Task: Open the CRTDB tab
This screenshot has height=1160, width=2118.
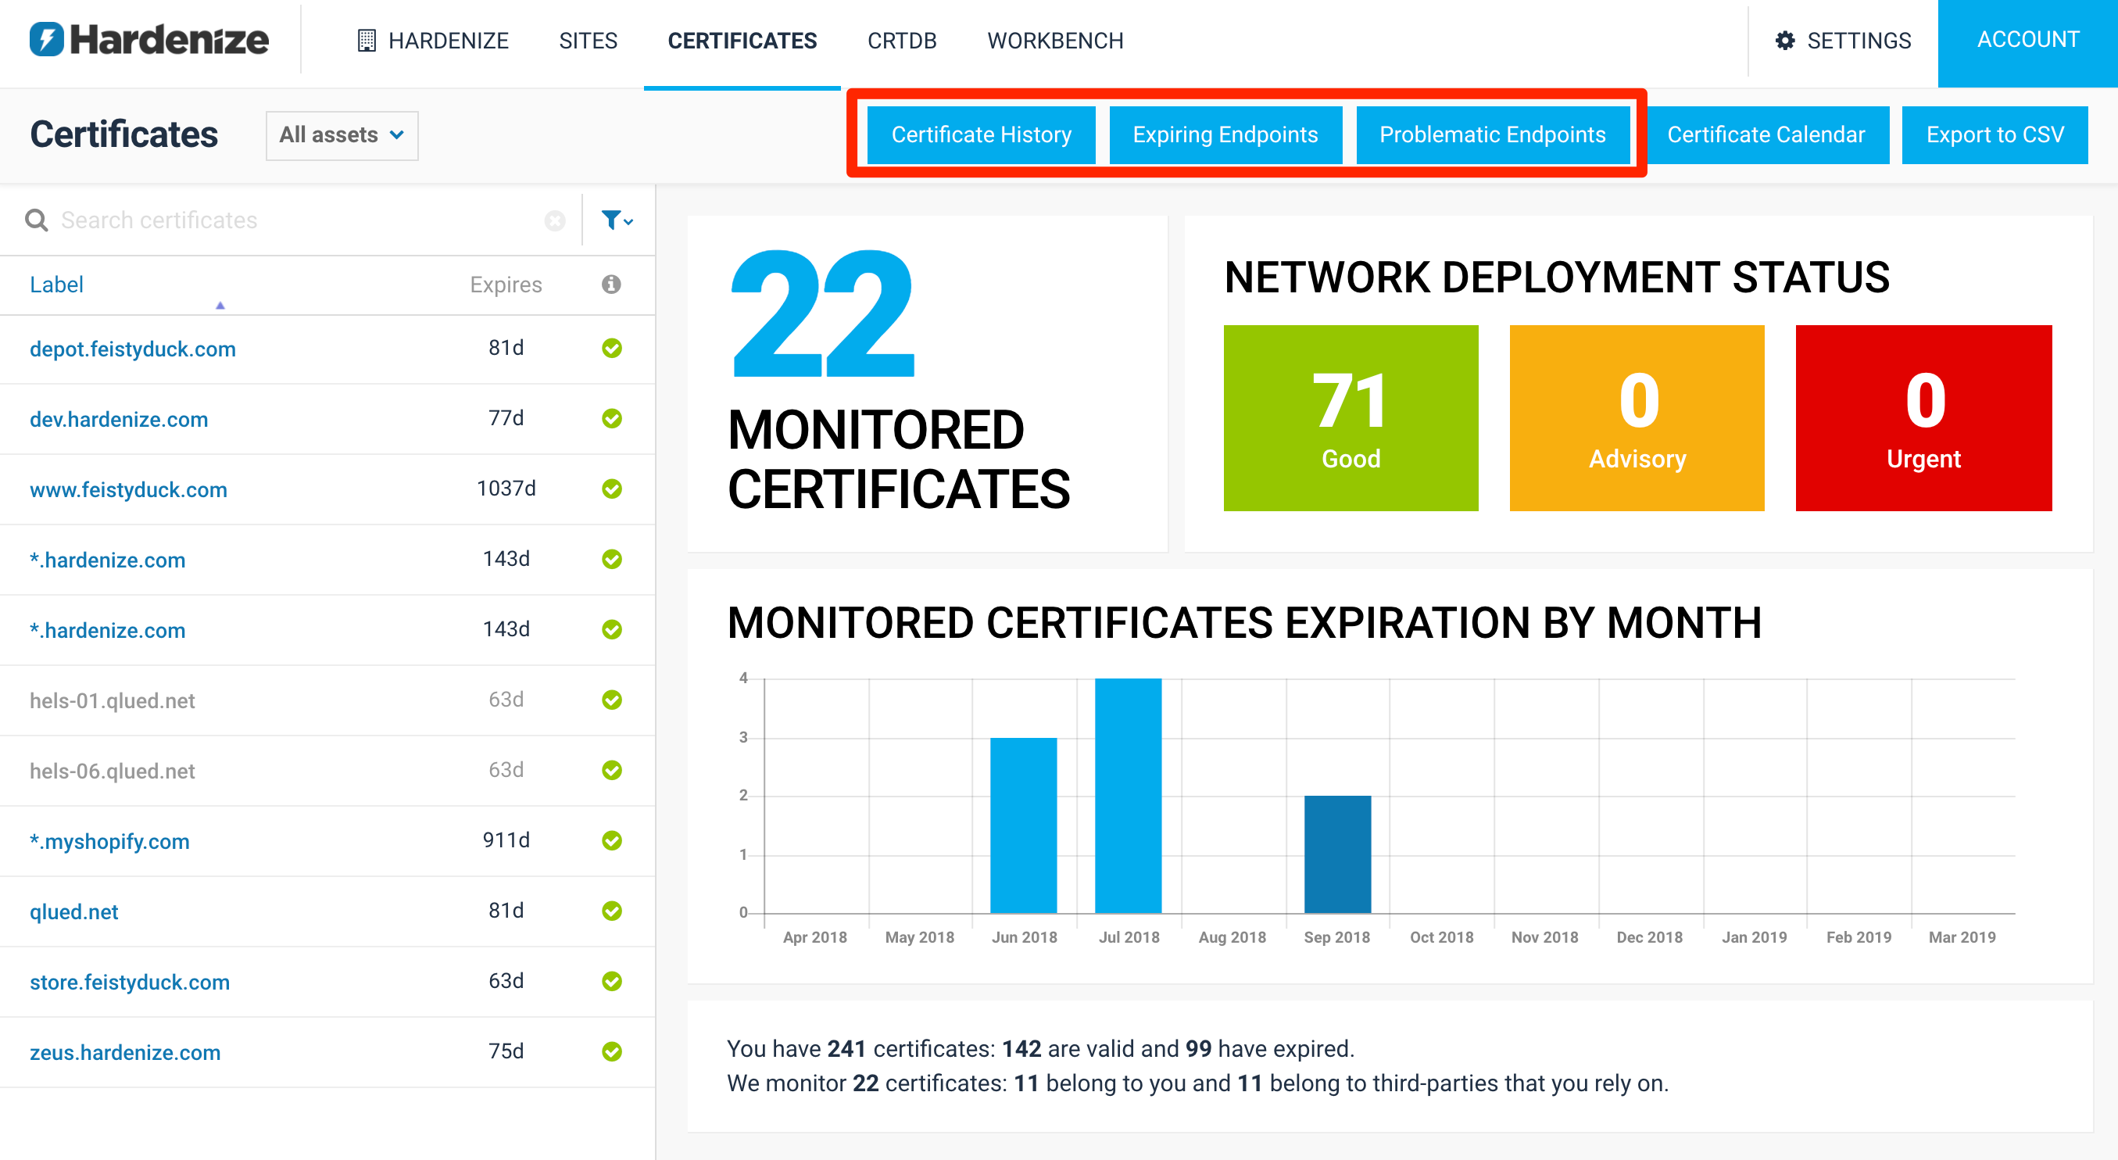Action: pos(902,41)
